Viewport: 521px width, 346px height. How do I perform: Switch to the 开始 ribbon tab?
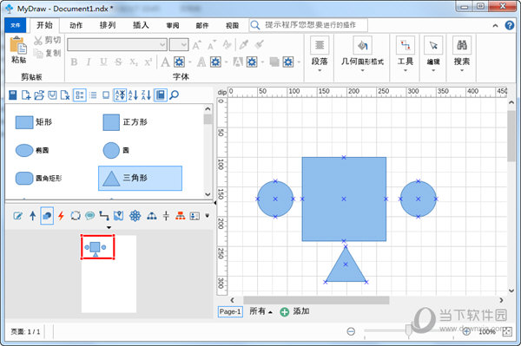[44, 25]
